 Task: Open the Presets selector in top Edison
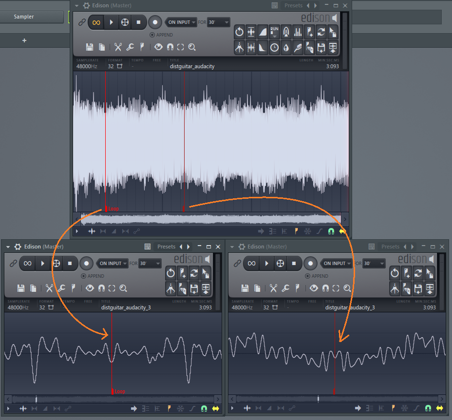pyautogui.click(x=293, y=5)
